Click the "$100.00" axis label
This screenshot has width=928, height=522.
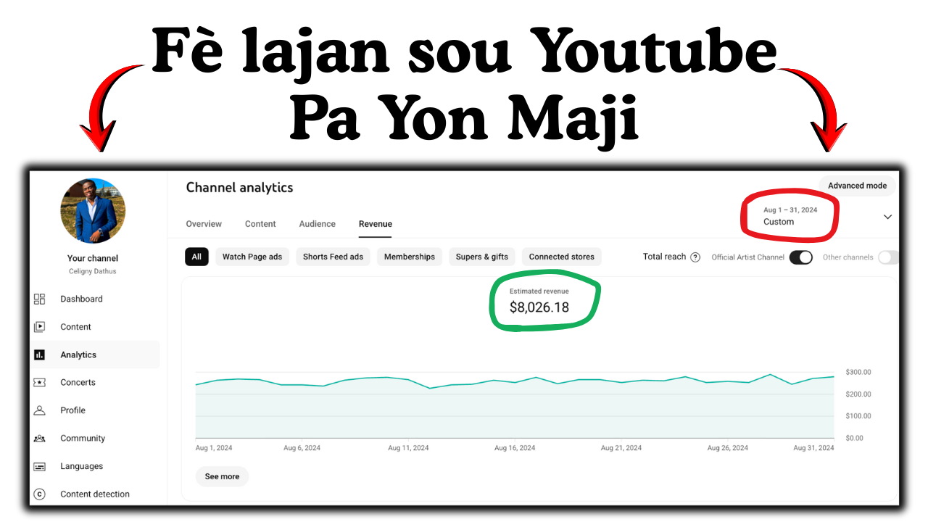tap(858, 416)
